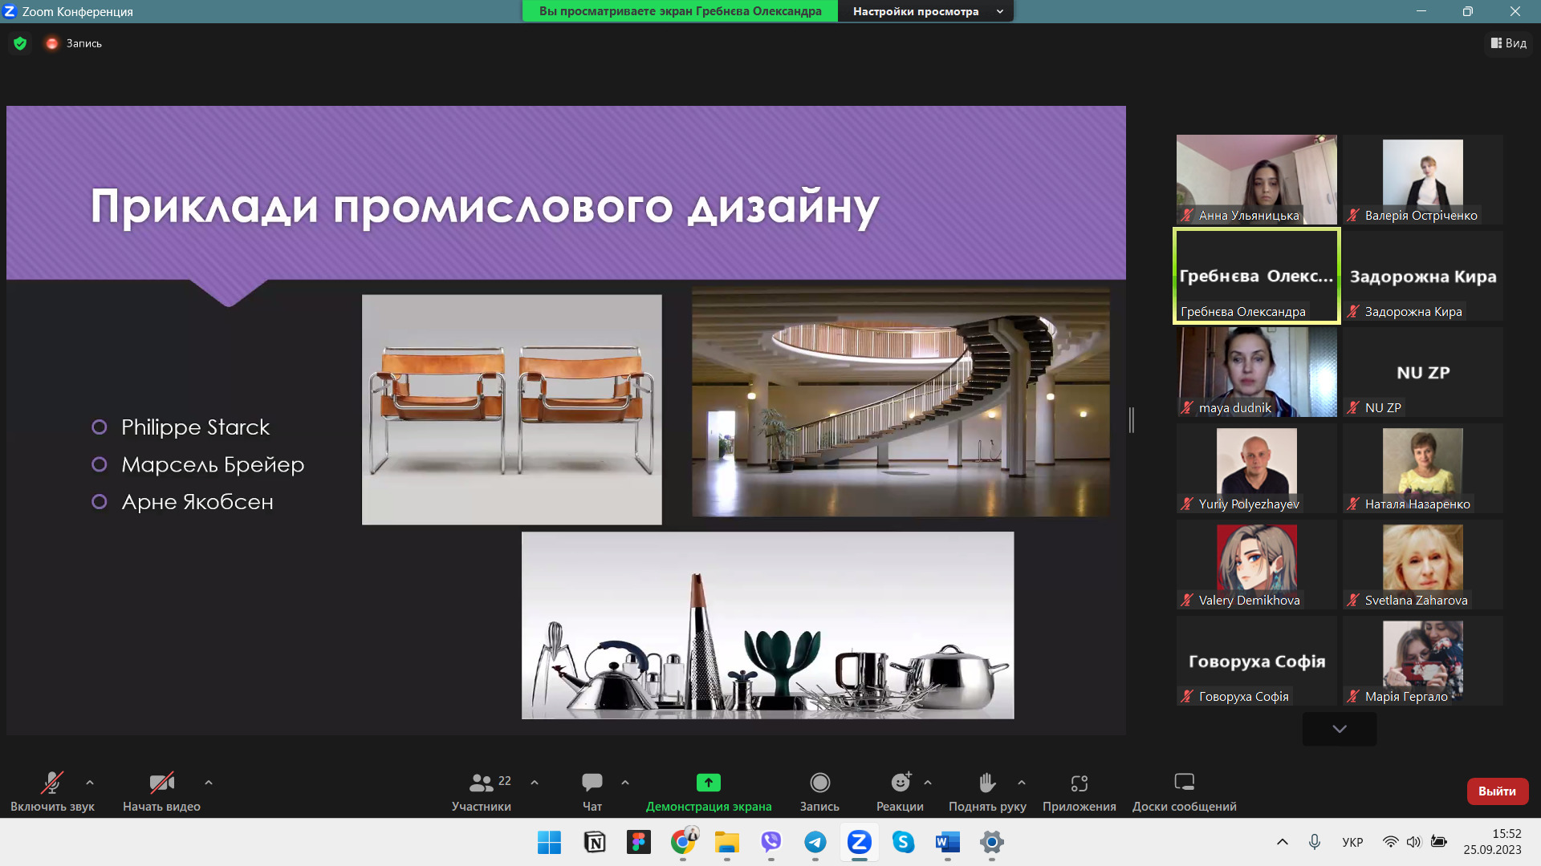Raise hand using the hand icon
The height and width of the screenshot is (866, 1541).
pos(987,783)
